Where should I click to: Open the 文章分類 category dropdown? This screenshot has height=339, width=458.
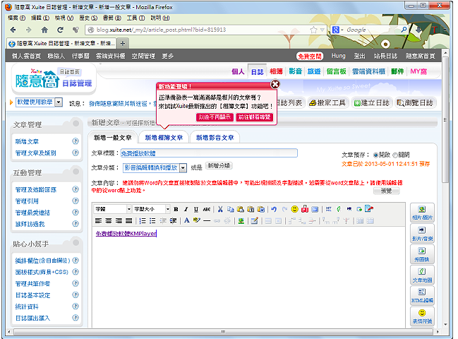pyautogui.click(x=155, y=167)
